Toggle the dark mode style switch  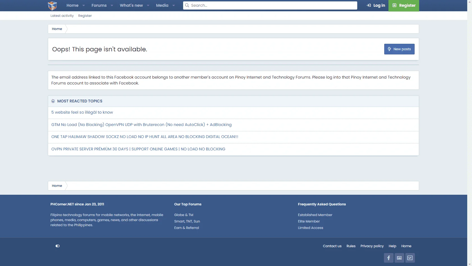[x=57, y=246]
